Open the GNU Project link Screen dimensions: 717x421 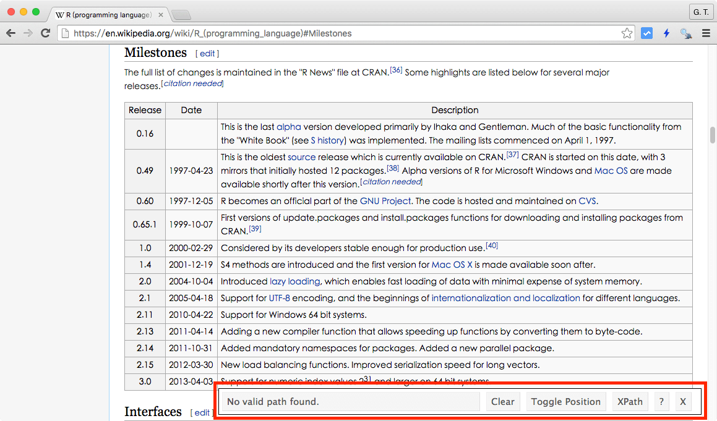tap(385, 201)
